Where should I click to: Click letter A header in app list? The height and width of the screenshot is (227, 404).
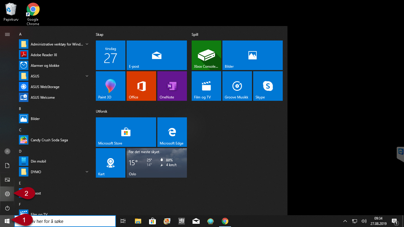coord(20,34)
